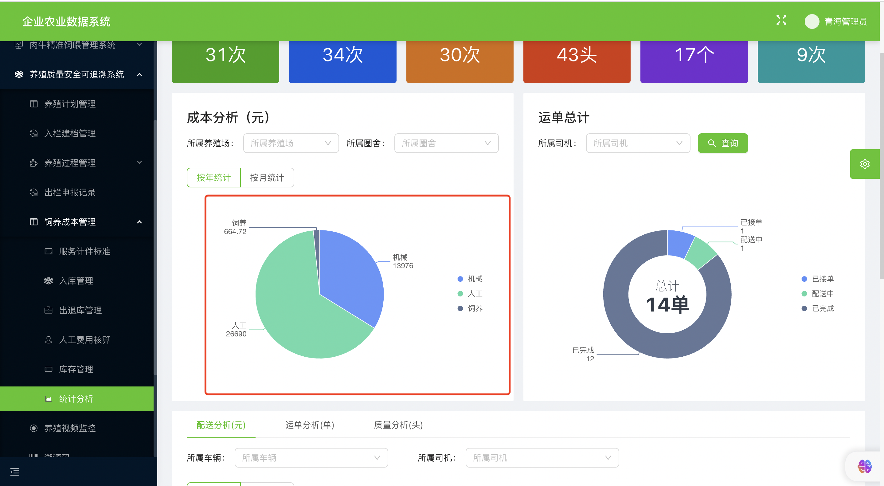
Task: Switch to the 配送分析(元) tab
Action: click(x=221, y=425)
